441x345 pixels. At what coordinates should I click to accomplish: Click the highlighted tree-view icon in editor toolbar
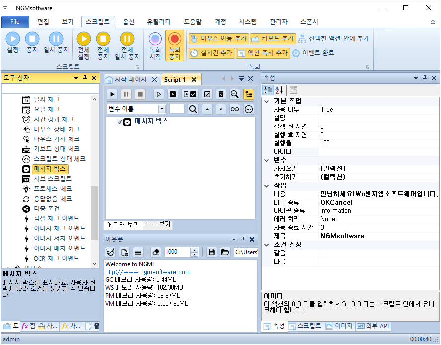point(249,94)
